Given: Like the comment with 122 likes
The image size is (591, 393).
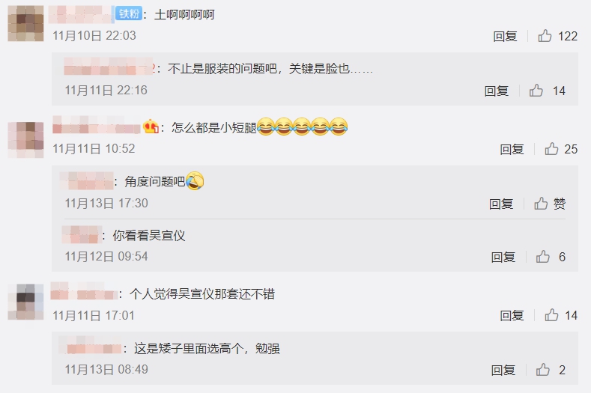Looking at the screenshot, I should 545,36.
